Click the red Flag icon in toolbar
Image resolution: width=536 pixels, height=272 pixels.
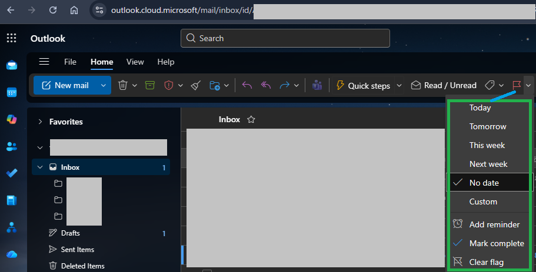(x=517, y=85)
